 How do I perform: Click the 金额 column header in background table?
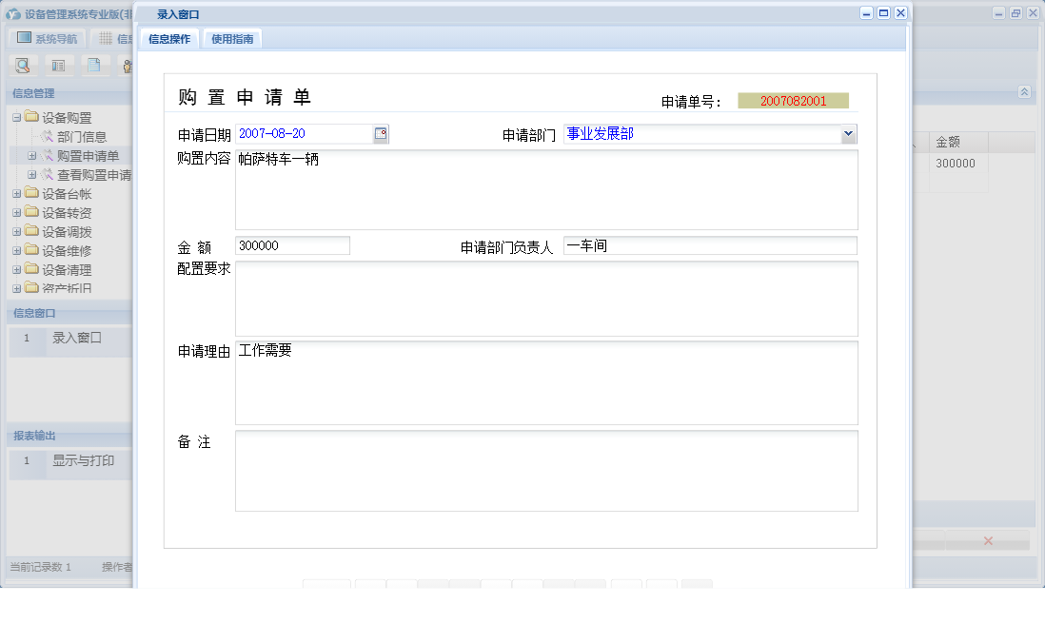[959, 142]
